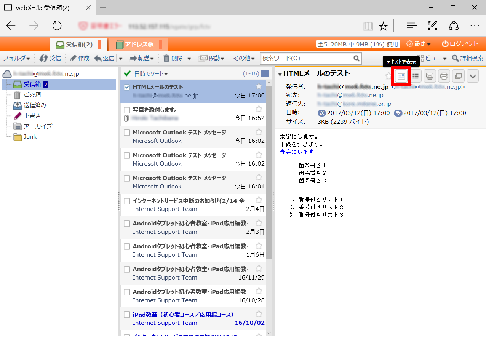Star the 写真を添付します。 message
The height and width of the screenshot is (337, 486).
coord(259,109)
